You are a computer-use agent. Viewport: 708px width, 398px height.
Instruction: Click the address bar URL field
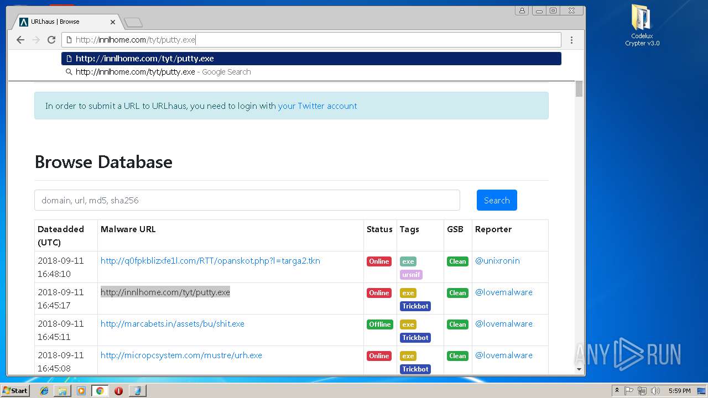tap(311, 40)
